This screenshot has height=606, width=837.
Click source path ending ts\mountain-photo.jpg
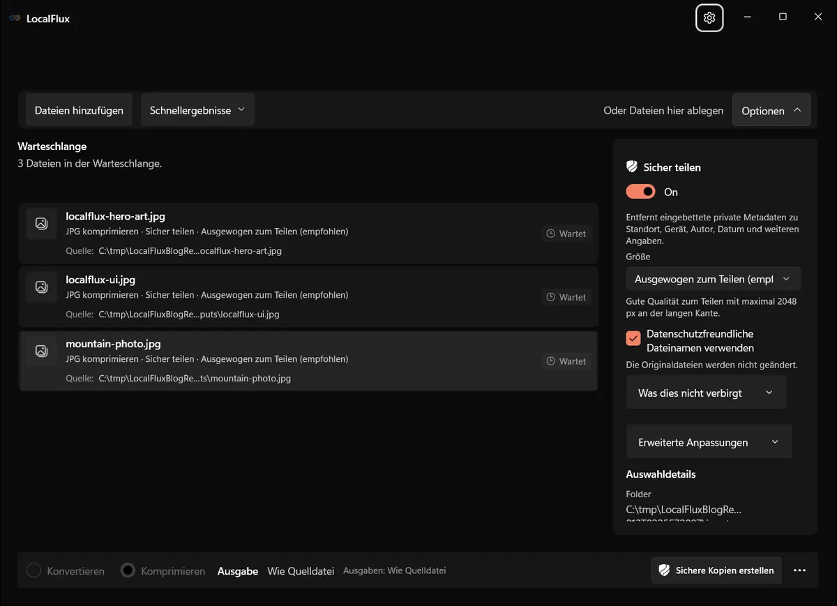pos(195,379)
